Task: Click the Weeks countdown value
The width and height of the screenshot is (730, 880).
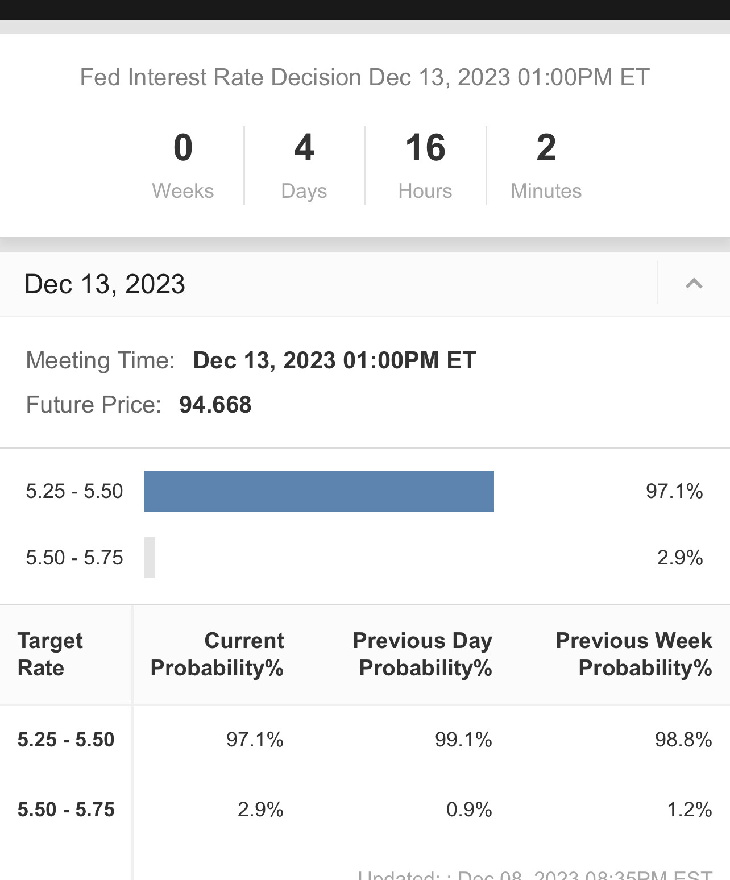Action: coord(182,148)
